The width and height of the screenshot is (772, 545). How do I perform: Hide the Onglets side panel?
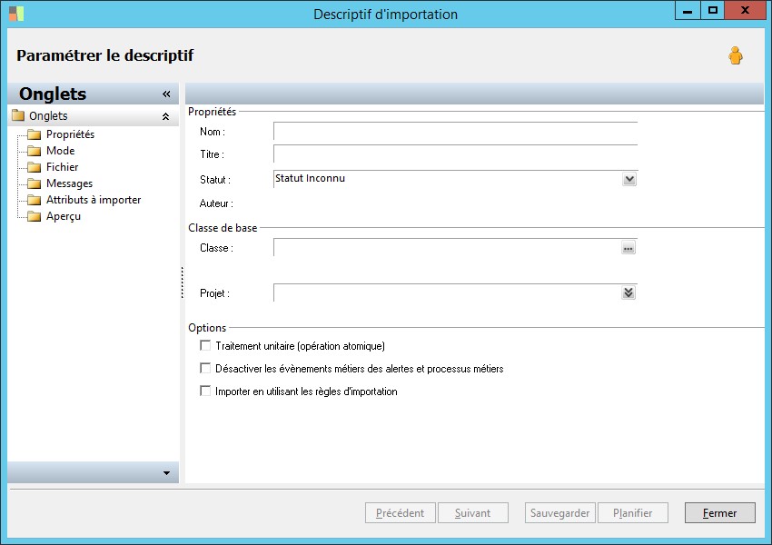pyautogui.click(x=166, y=94)
